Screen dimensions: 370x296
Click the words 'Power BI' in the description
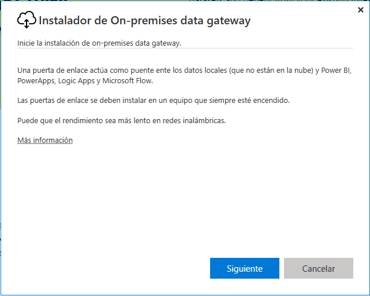[x=336, y=71]
